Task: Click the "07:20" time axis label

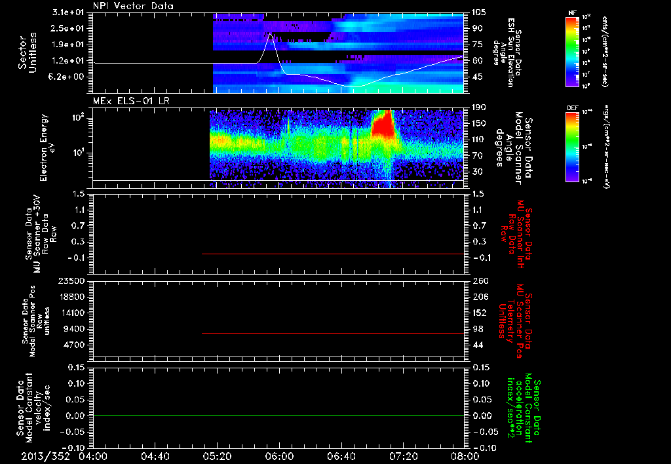Action: click(403, 456)
